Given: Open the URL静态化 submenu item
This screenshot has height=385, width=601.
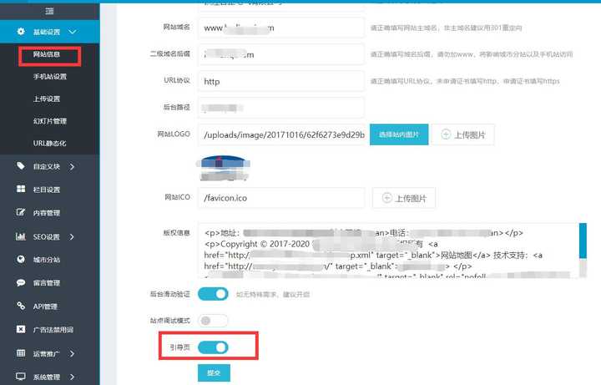Looking at the screenshot, I should pos(50,144).
